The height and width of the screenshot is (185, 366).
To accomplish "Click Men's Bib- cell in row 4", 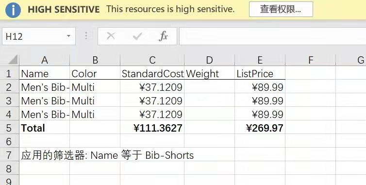I will point(44,114).
